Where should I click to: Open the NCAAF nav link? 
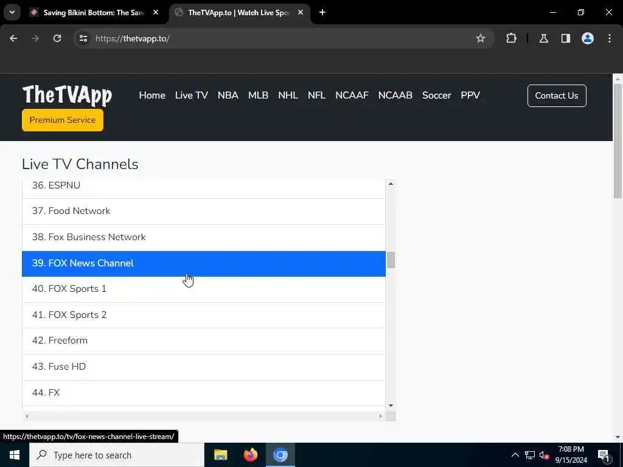[x=352, y=95]
